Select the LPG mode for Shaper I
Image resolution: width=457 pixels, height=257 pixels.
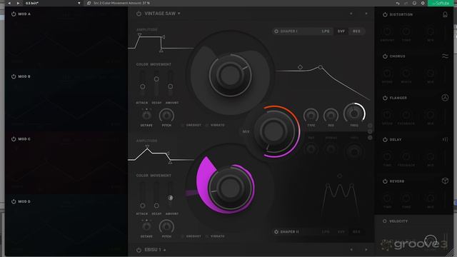(x=326, y=31)
